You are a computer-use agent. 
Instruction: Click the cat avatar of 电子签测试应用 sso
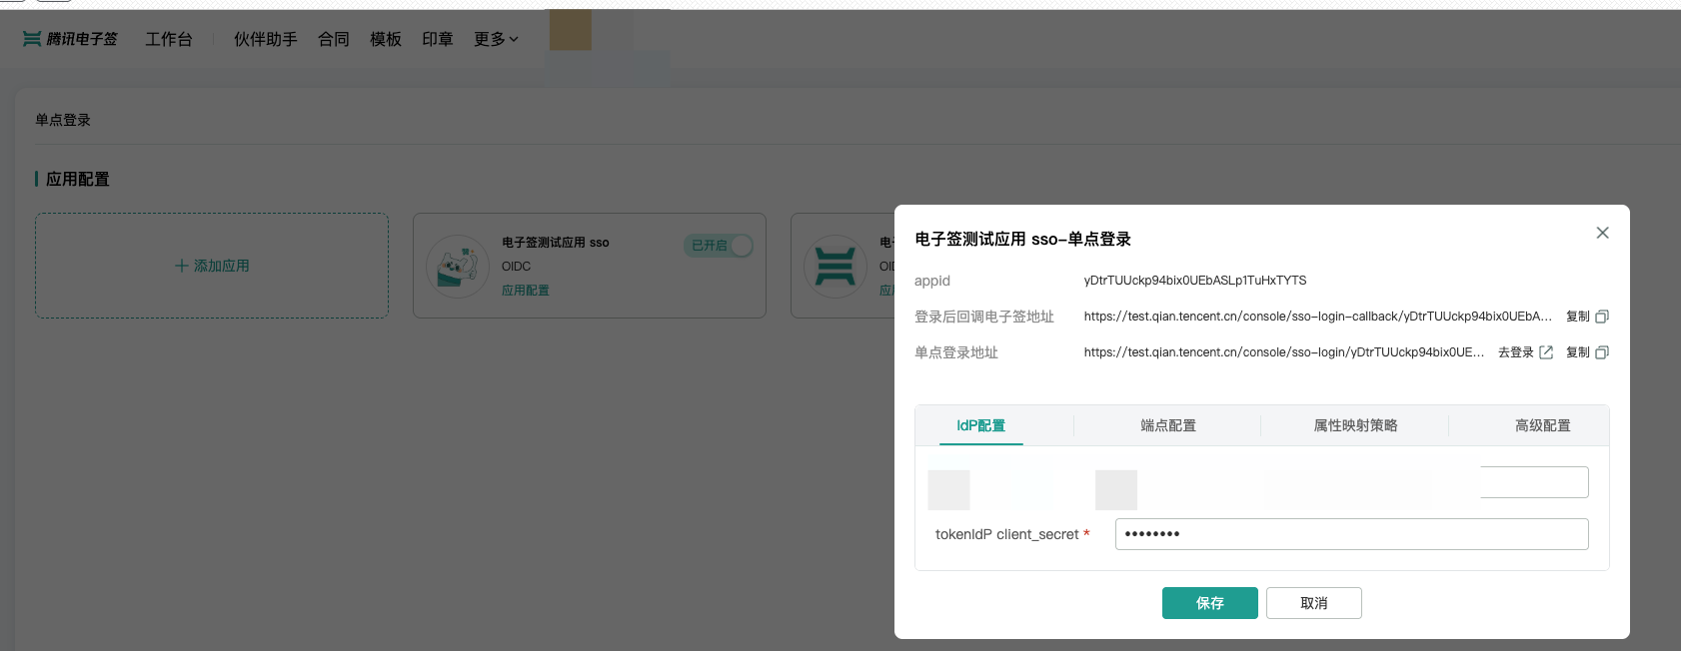[458, 267]
